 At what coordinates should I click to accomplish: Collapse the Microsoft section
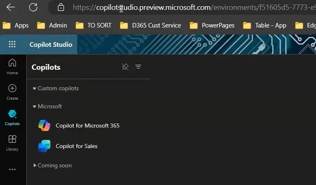click(x=35, y=106)
